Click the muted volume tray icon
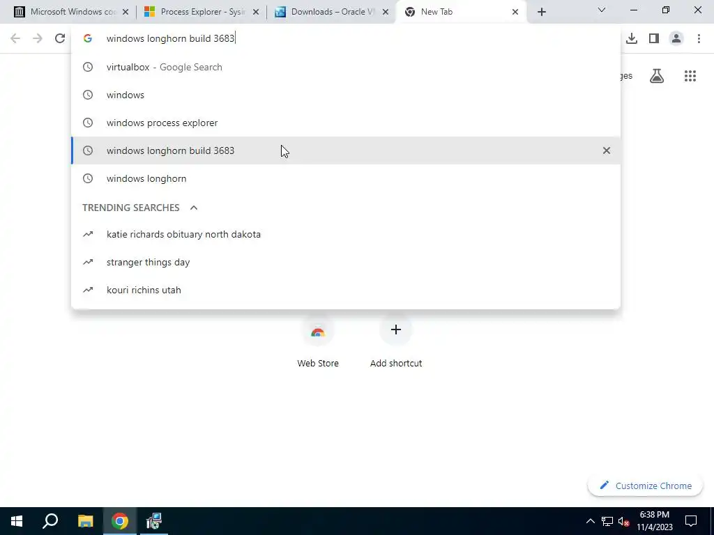Viewport: 714px width, 535px height. click(x=624, y=521)
